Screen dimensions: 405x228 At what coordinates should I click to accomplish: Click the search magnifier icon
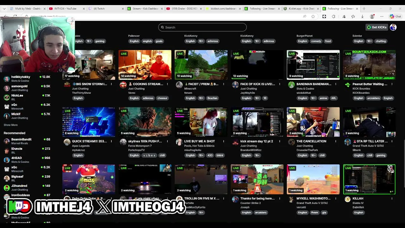point(162,27)
